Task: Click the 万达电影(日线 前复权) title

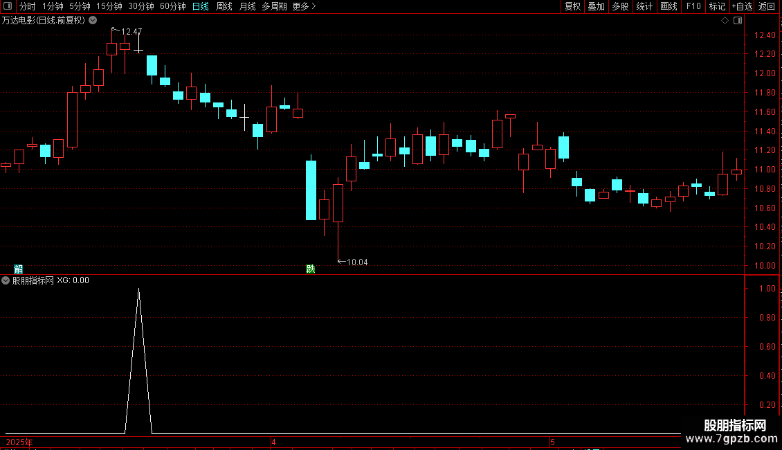Action: tap(44, 21)
